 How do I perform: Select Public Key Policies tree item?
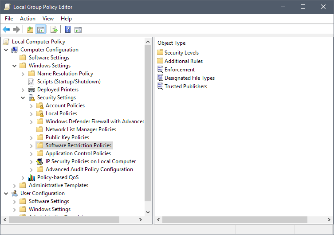click(67, 137)
